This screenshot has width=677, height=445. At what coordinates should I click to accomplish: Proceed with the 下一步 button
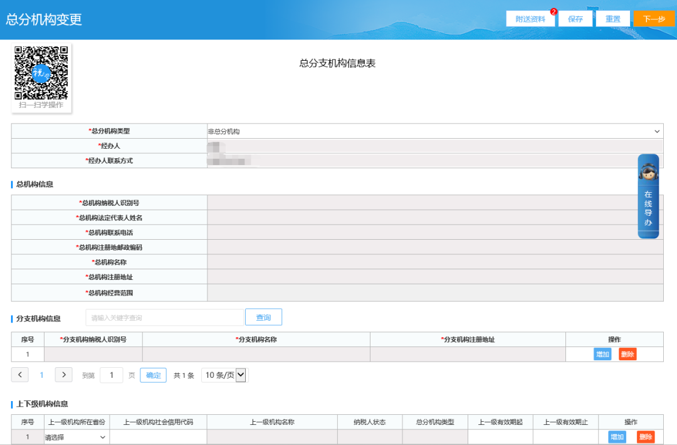[x=654, y=19]
